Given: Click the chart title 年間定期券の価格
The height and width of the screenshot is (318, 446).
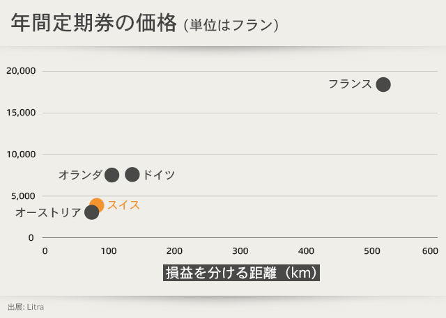Looking at the screenshot, I should tap(94, 23).
